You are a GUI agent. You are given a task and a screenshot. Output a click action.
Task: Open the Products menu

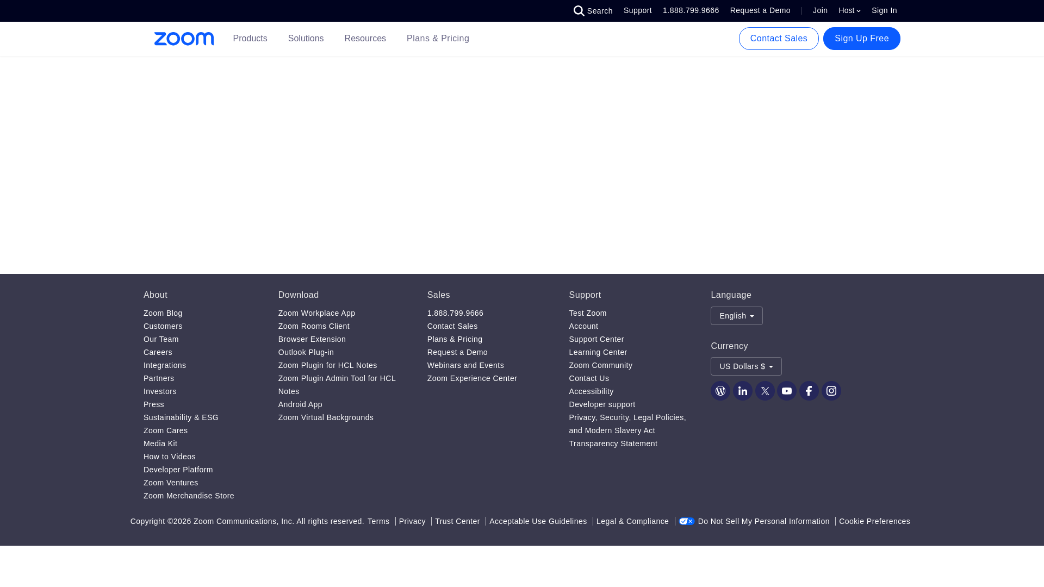pyautogui.click(x=250, y=39)
